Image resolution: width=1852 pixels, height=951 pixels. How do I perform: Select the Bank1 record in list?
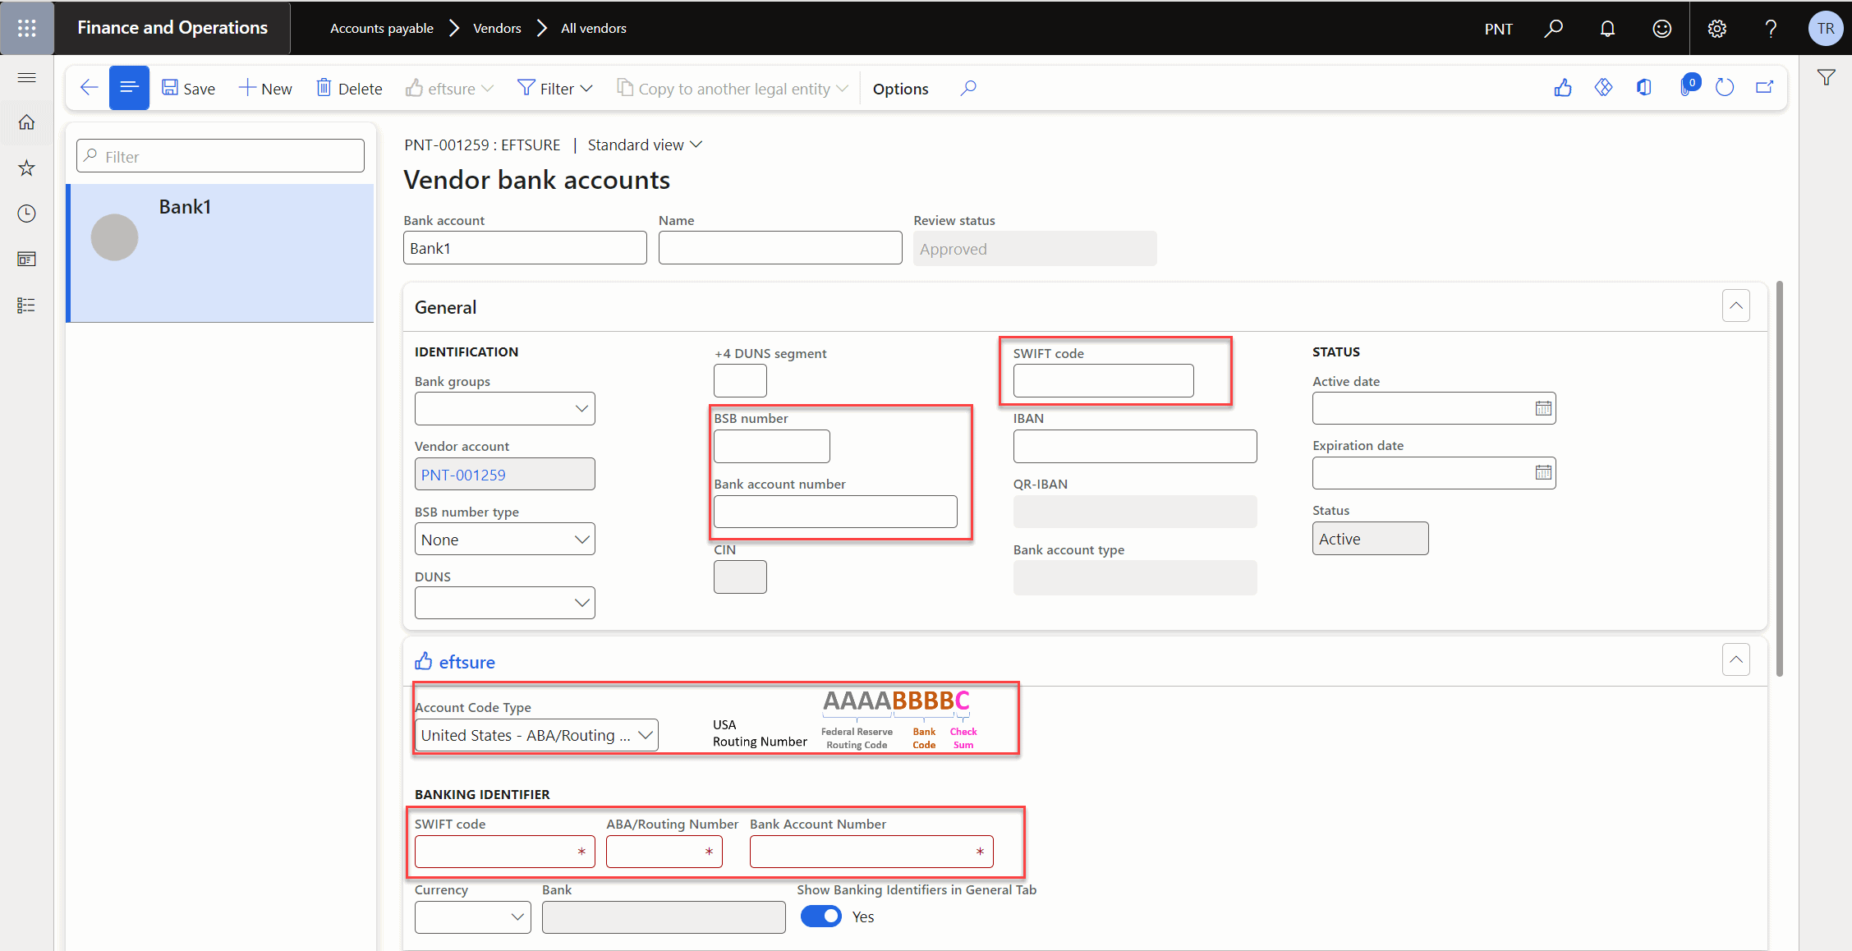click(x=220, y=253)
